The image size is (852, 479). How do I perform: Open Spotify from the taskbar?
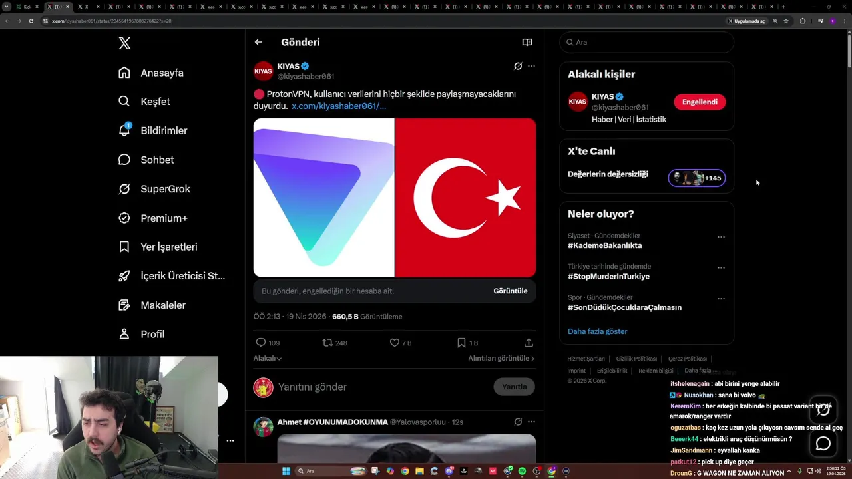522,471
